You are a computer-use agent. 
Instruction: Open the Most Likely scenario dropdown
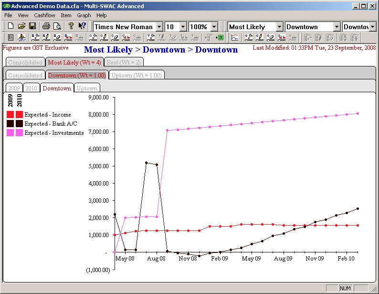279,27
